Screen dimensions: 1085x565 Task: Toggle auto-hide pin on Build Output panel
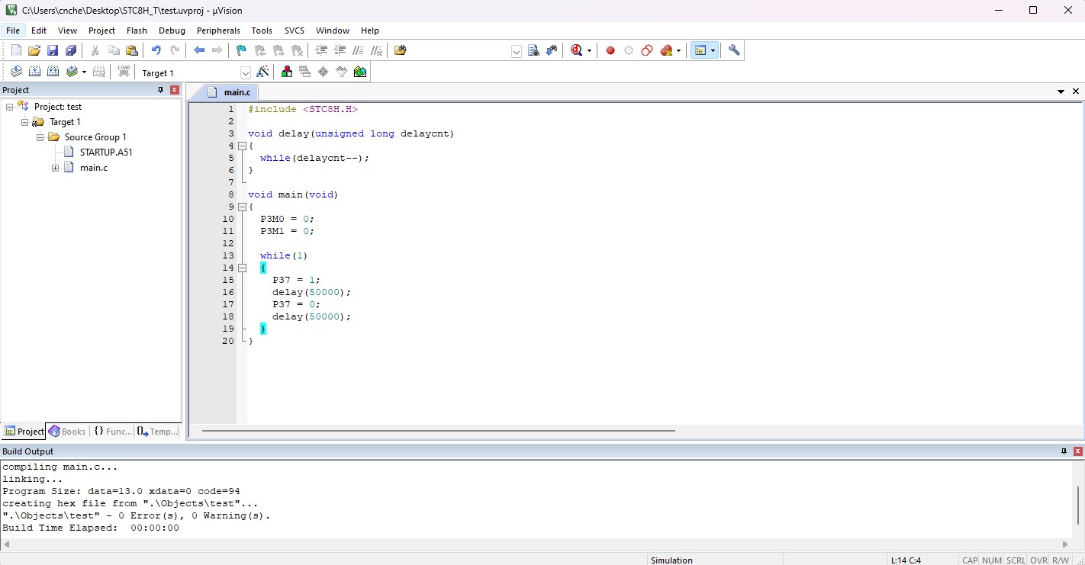[1064, 451]
